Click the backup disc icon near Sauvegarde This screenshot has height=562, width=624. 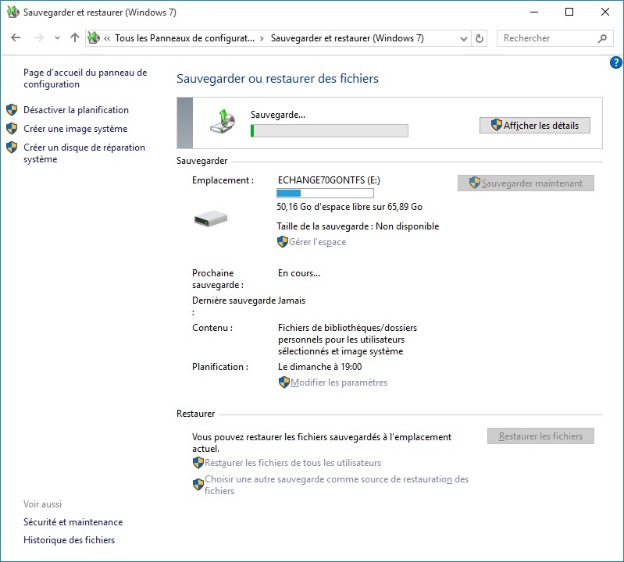pyautogui.click(x=223, y=122)
